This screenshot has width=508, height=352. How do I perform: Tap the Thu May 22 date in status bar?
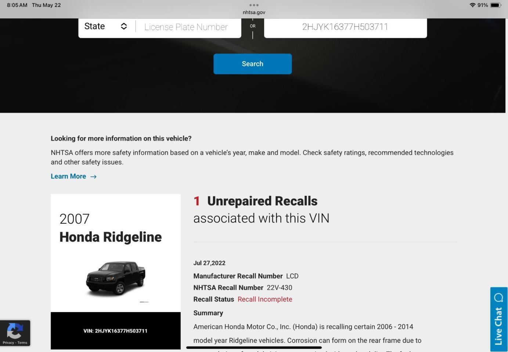(x=46, y=5)
